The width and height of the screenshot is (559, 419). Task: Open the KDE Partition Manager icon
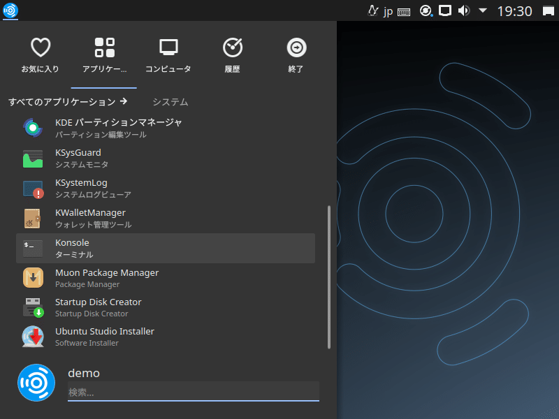tap(33, 128)
